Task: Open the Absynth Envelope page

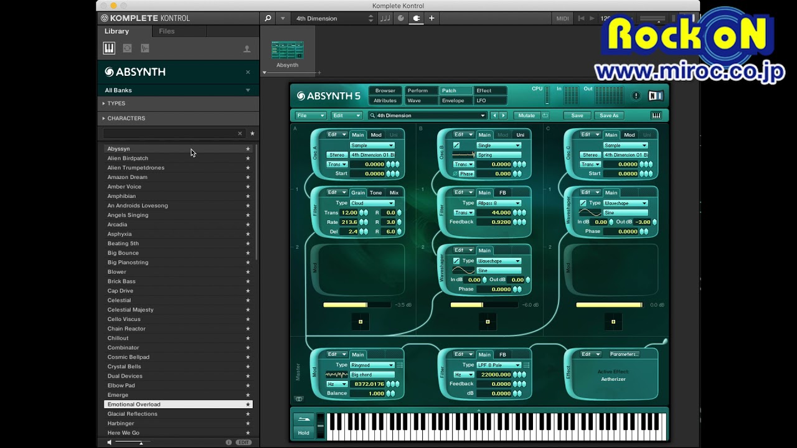Action: (x=453, y=100)
